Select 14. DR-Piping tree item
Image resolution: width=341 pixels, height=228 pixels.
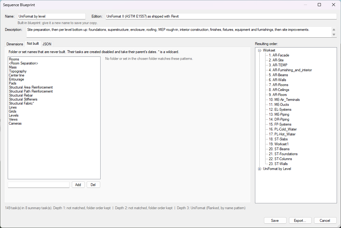tap(279, 119)
